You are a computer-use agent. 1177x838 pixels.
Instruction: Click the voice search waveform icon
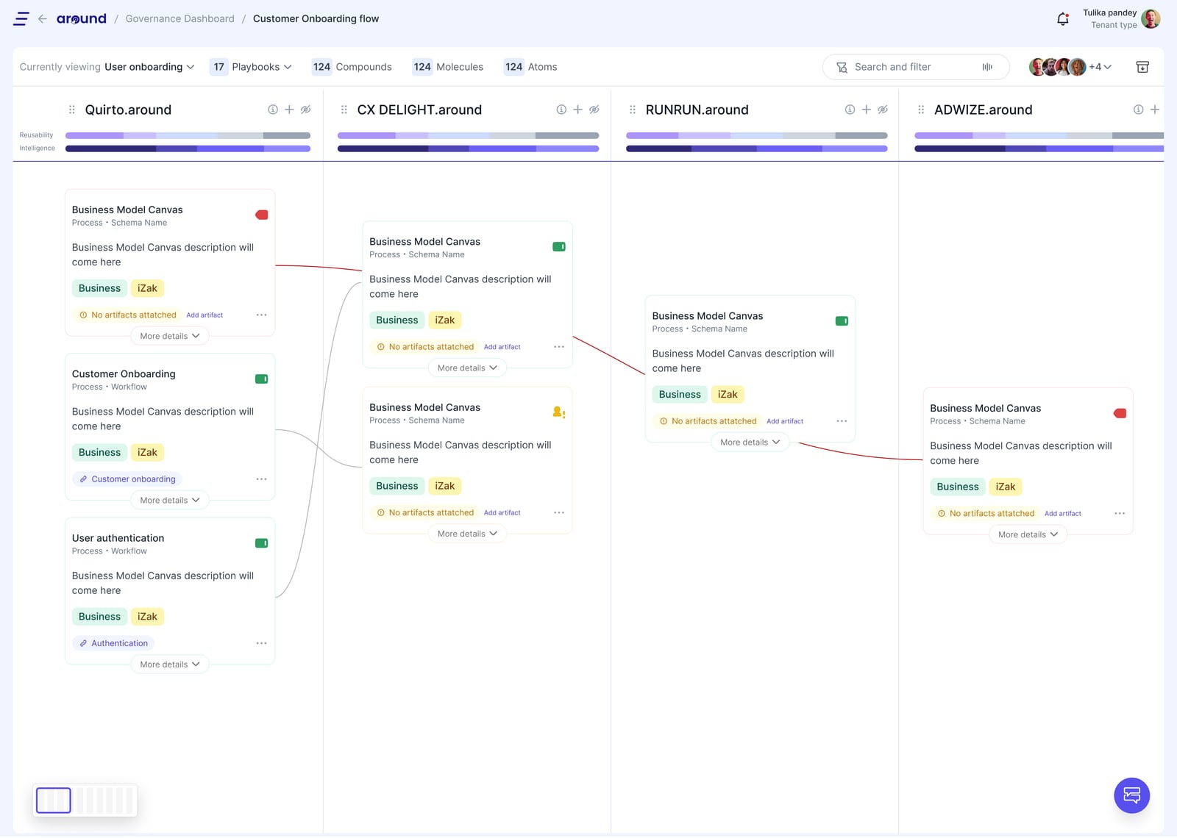click(x=987, y=67)
